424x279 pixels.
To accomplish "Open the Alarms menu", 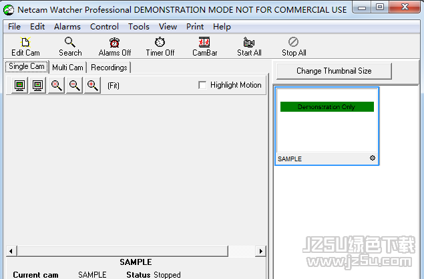I will pos(67,27).
